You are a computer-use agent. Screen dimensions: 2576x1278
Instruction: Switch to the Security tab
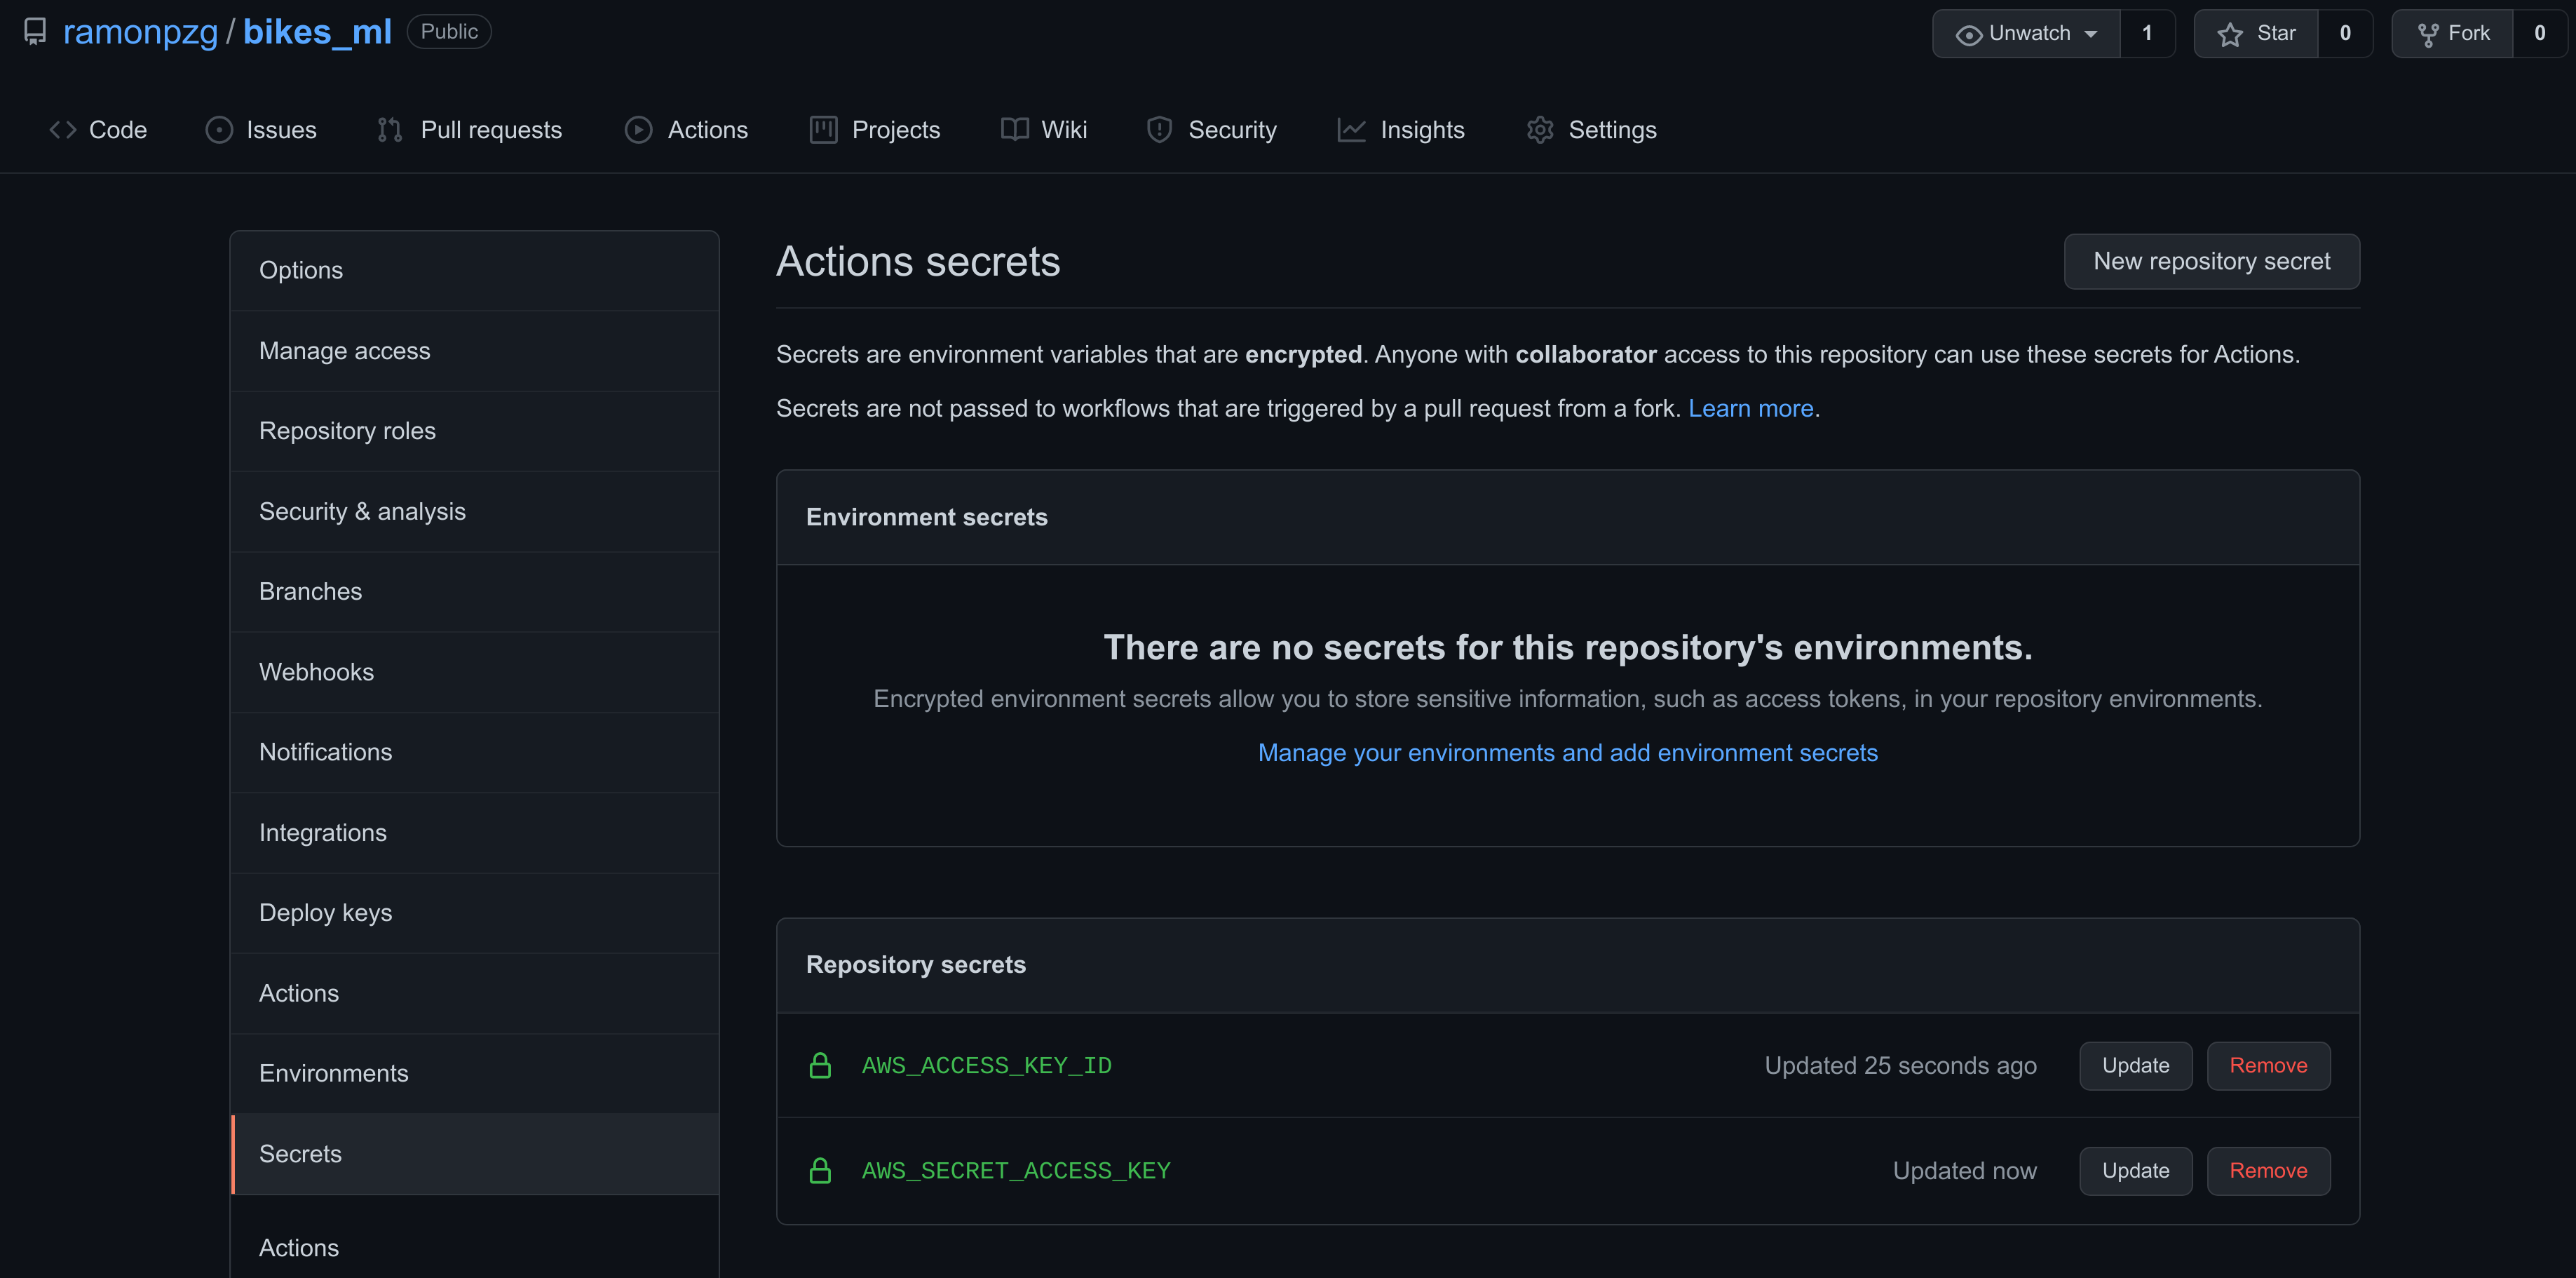1212,130
